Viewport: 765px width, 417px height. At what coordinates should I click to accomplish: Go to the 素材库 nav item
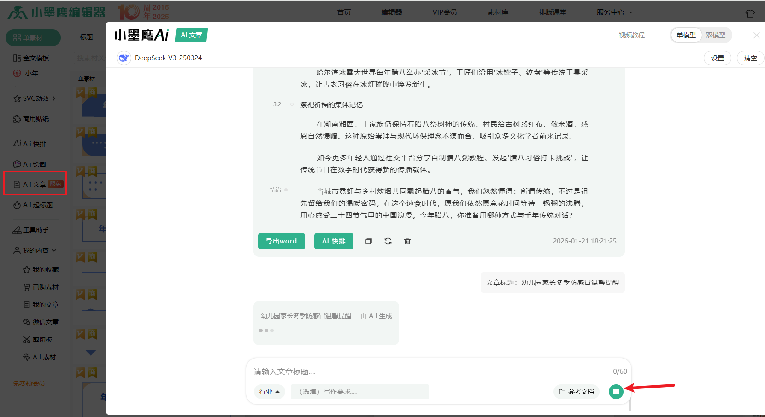tap(498, 12)
